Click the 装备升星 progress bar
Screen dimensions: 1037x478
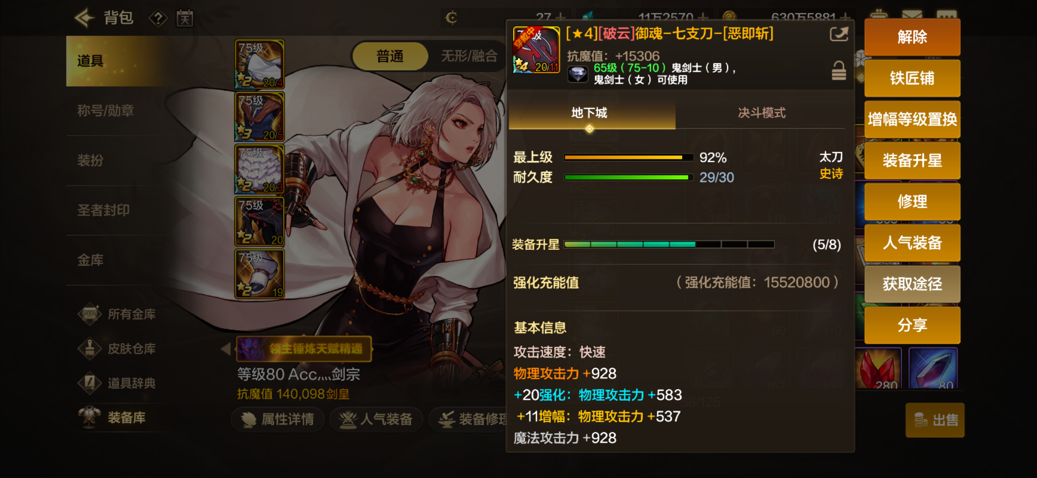pos(669,244)
